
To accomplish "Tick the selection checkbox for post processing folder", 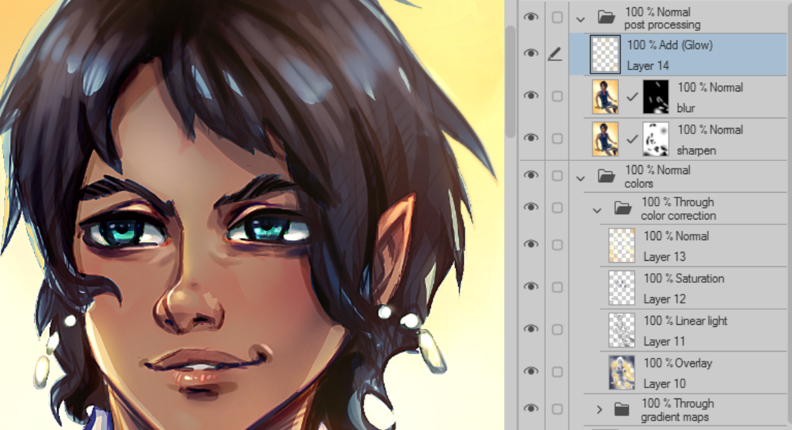I will [557, 17].
